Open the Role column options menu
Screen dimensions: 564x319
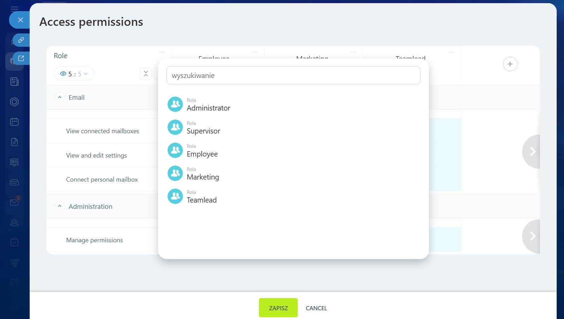[x=162, y=52]
